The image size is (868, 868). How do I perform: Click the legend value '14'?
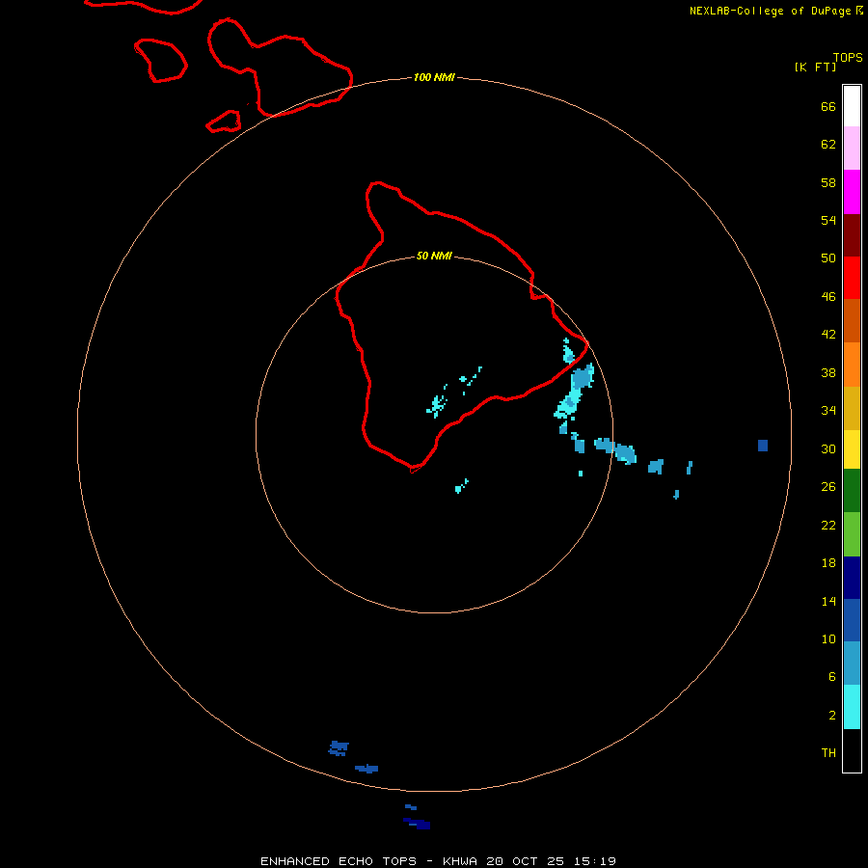coord(828,601)
